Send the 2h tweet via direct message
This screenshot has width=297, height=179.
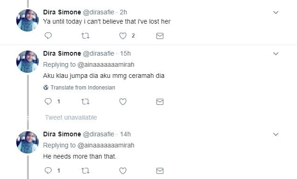pos(160,36)
